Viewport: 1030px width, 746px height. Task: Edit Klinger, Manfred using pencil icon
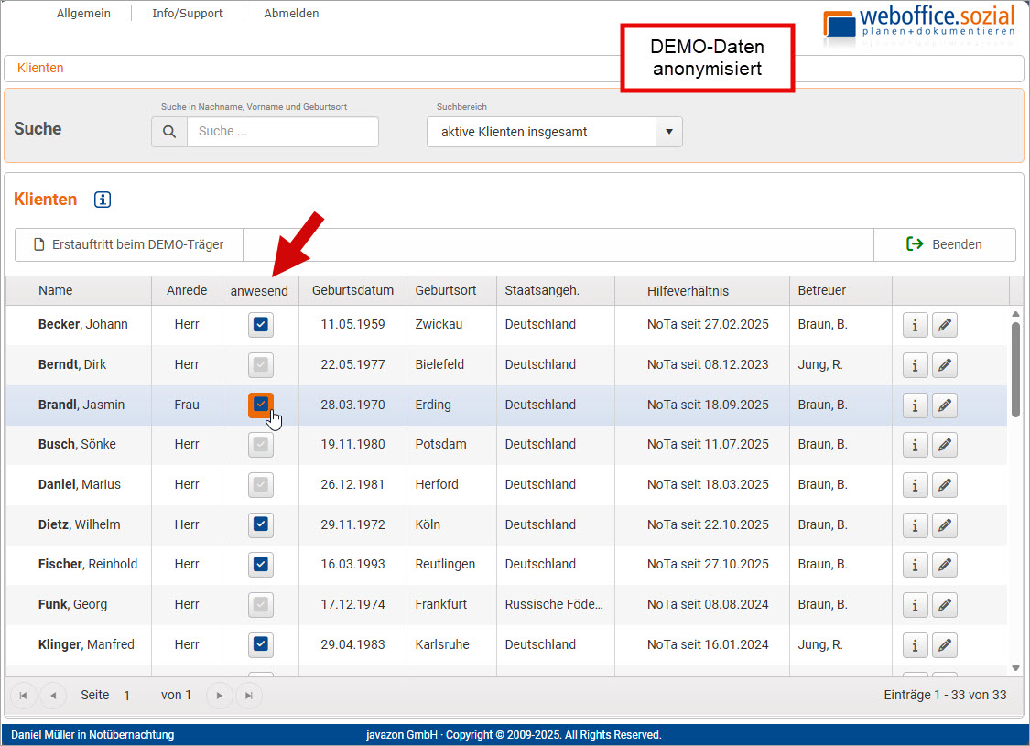945,645
